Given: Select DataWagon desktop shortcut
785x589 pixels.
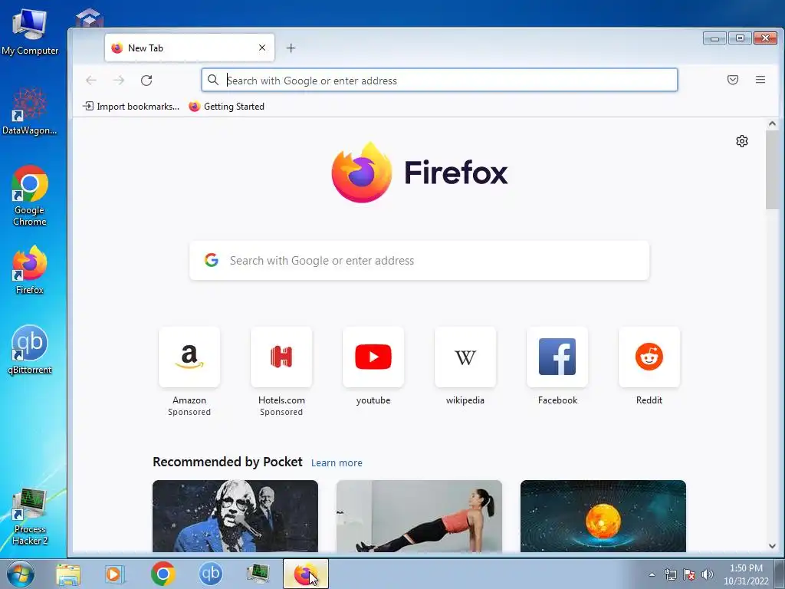Looking at the screenshot, I should click(30, 112).
